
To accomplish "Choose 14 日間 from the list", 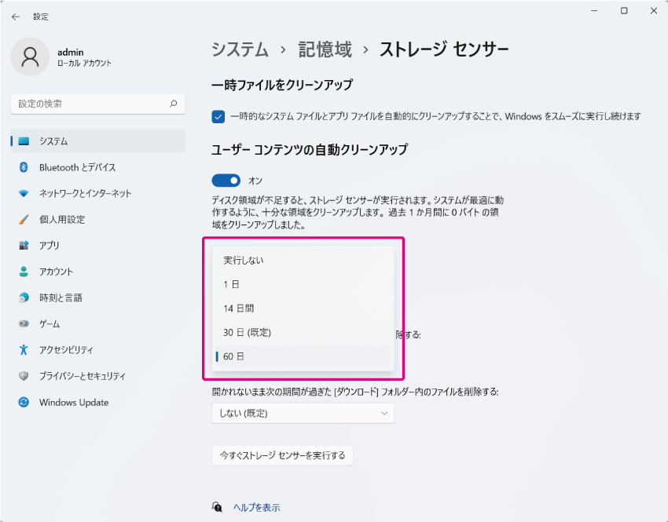I will tap(303, 308).
